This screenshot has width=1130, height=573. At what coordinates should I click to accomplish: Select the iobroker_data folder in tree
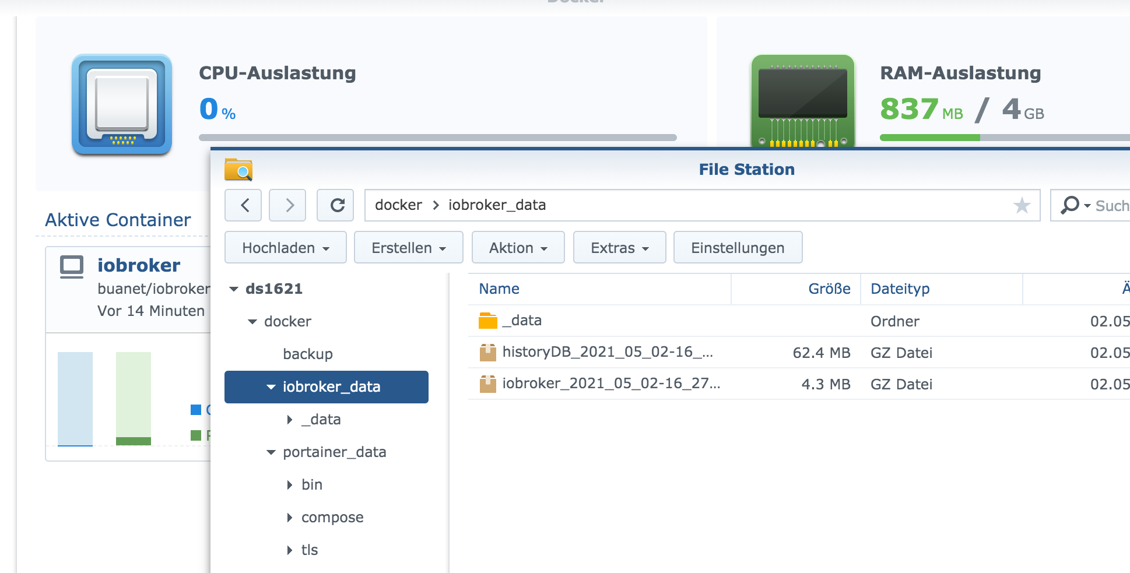click(x=327, y=387)
